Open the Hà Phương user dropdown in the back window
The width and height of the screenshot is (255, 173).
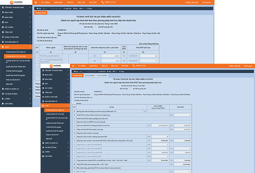(207, 3)
